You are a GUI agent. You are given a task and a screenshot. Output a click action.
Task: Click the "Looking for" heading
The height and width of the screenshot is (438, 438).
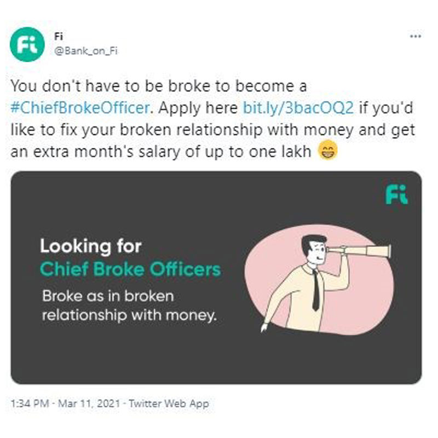(90, 246)
